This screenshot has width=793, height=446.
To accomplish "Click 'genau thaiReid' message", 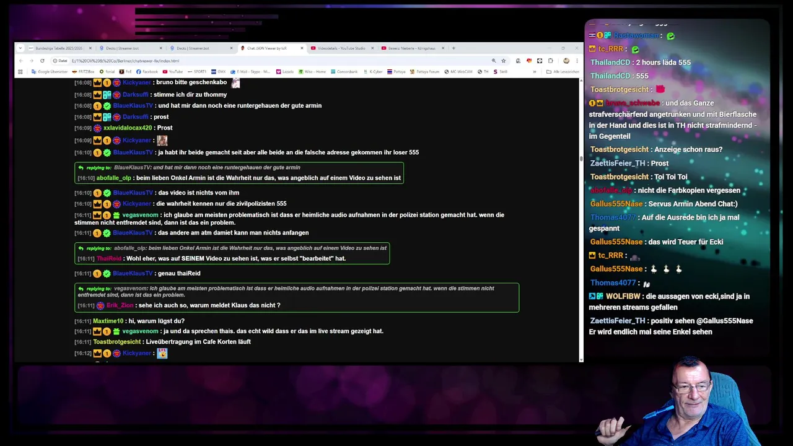I will [x=179, y=273].
